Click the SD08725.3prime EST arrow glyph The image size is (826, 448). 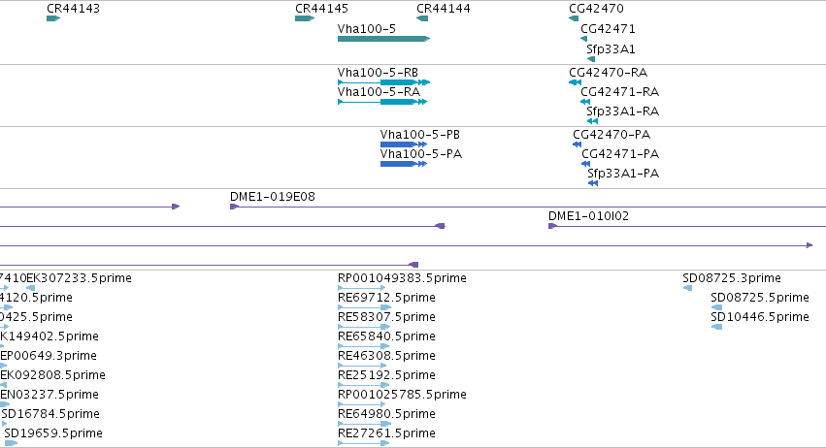(x=687, y=288)
